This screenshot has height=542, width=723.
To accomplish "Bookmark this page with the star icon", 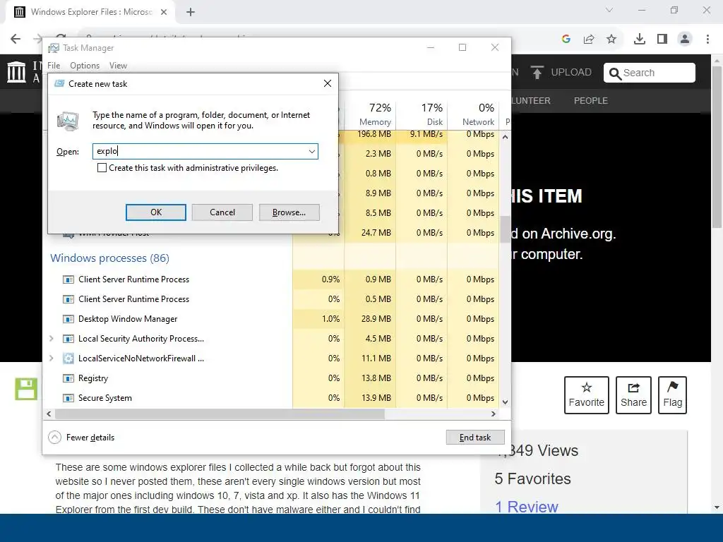I will point(611,40).
